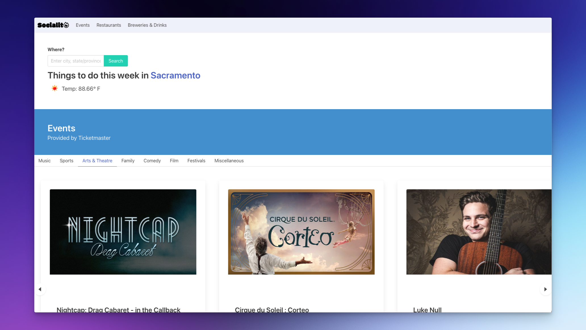Open the Luke Null guitar photo

pyautogui.click(x=479, y=232)
